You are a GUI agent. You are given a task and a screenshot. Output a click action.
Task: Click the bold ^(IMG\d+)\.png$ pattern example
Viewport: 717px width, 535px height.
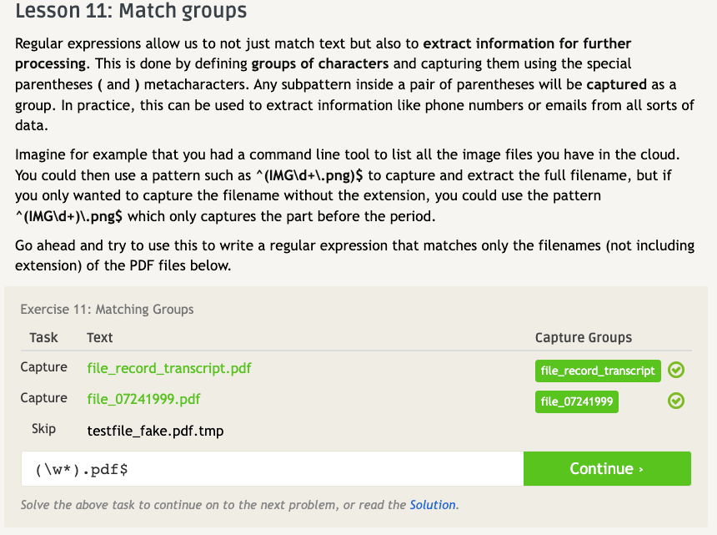[69, 216]
